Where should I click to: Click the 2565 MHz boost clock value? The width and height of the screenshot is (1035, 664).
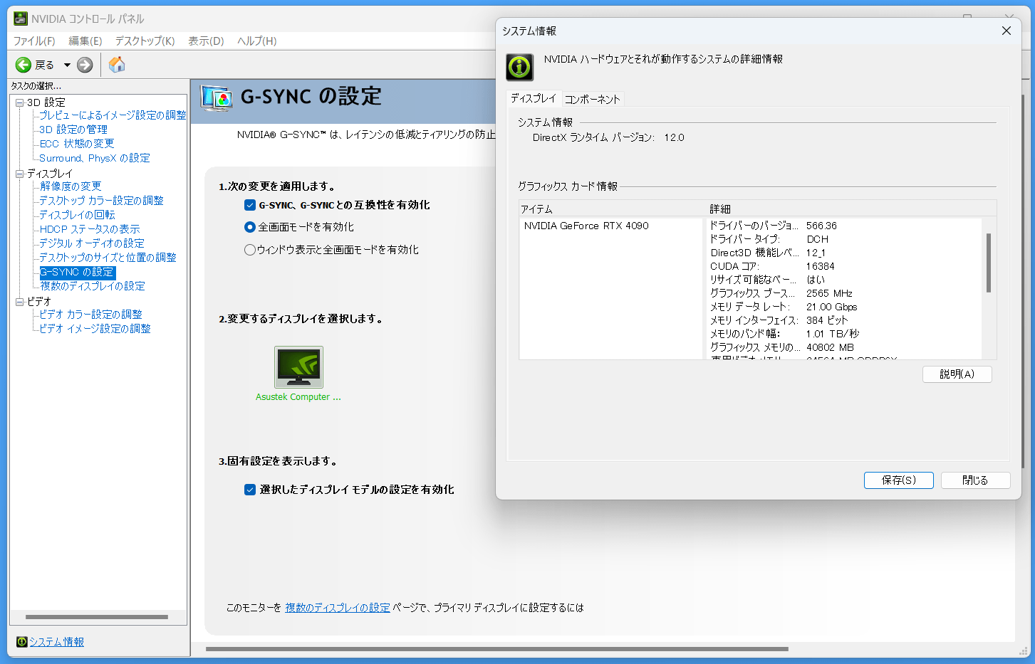(x=829, y=293)
